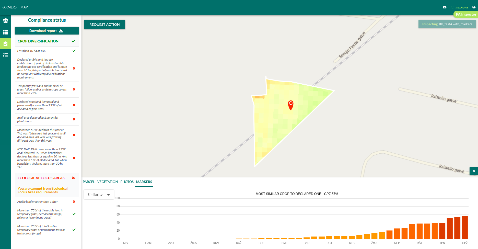Viewport: 478px width, 249px height.
Task: Open the FARMERS menu
Action: tap(9, 7)
